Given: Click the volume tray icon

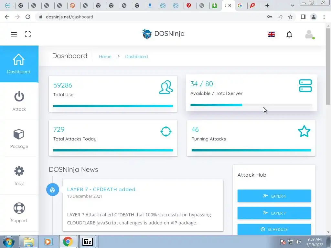Looking at the screenshot, I should tap(298, 242).
